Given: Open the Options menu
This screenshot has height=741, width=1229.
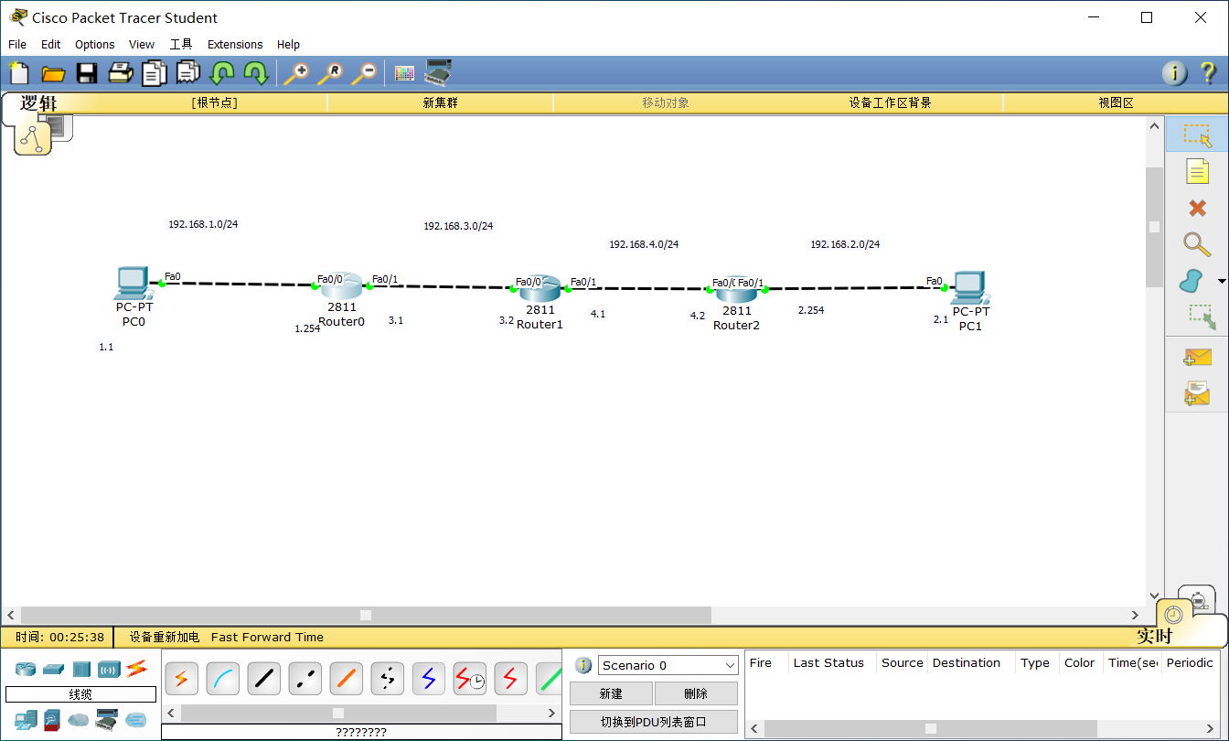Looking at the screenshot, I should tap(95, 44).
